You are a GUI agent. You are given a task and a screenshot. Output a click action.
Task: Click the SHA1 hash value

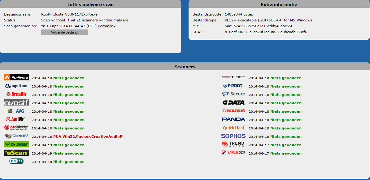266,32
